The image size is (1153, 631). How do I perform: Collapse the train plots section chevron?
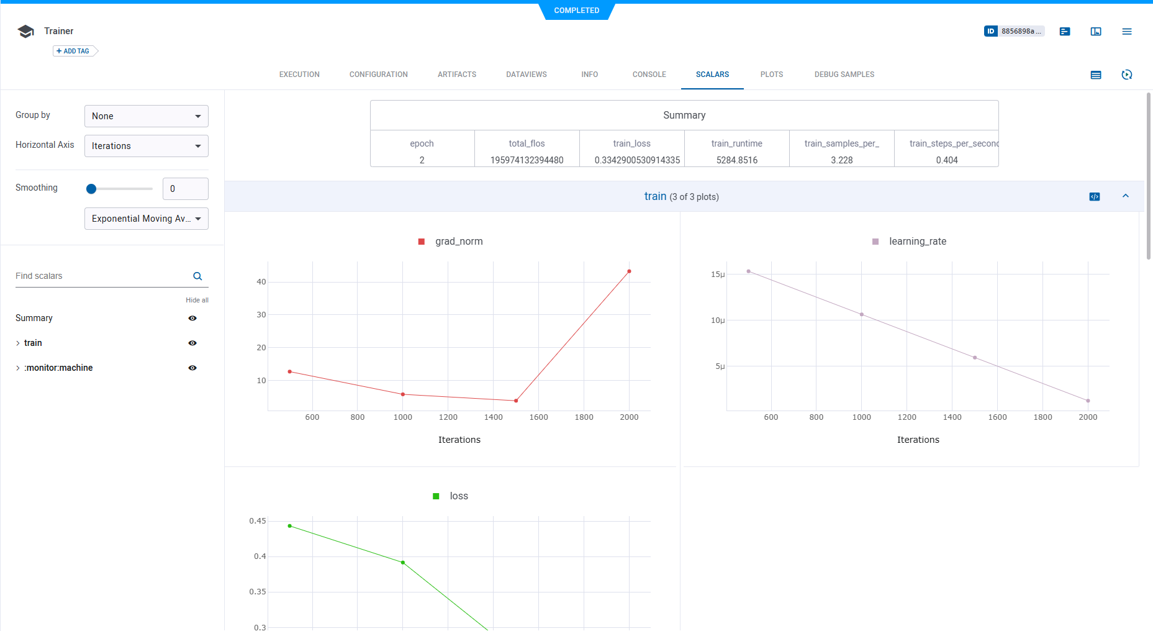click(x=1126, y=196)
